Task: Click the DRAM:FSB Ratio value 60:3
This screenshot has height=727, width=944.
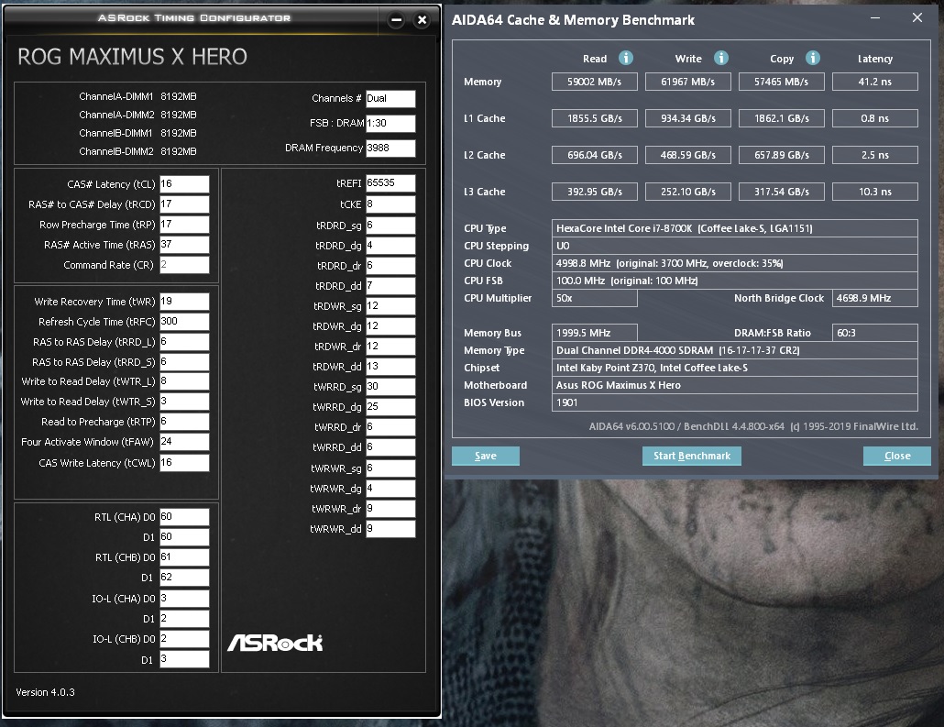Action: click(874, 333)
